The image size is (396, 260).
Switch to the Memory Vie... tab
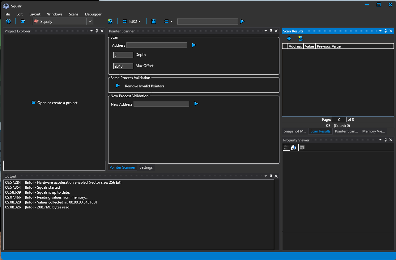(373, 131)
